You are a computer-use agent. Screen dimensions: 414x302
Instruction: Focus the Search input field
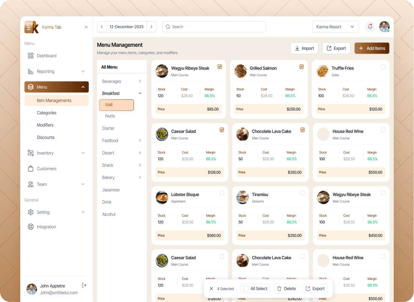pyautogui.click(x=214, y=27)
